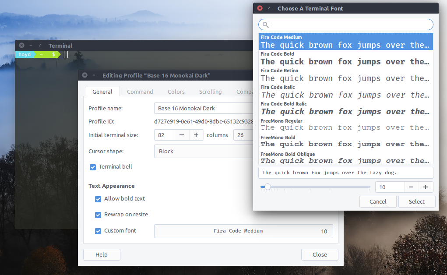Uncheck Allow bold text
The image size is (447, 275).
(98, 199)
